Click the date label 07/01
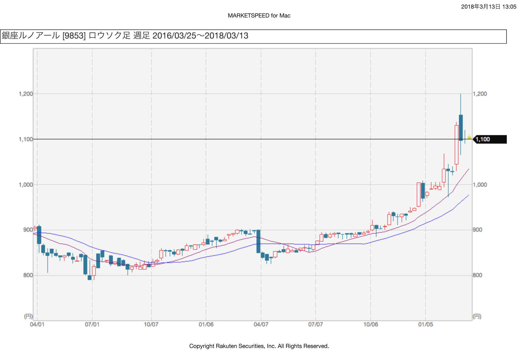Screen dimensions: 526x352 92,324
